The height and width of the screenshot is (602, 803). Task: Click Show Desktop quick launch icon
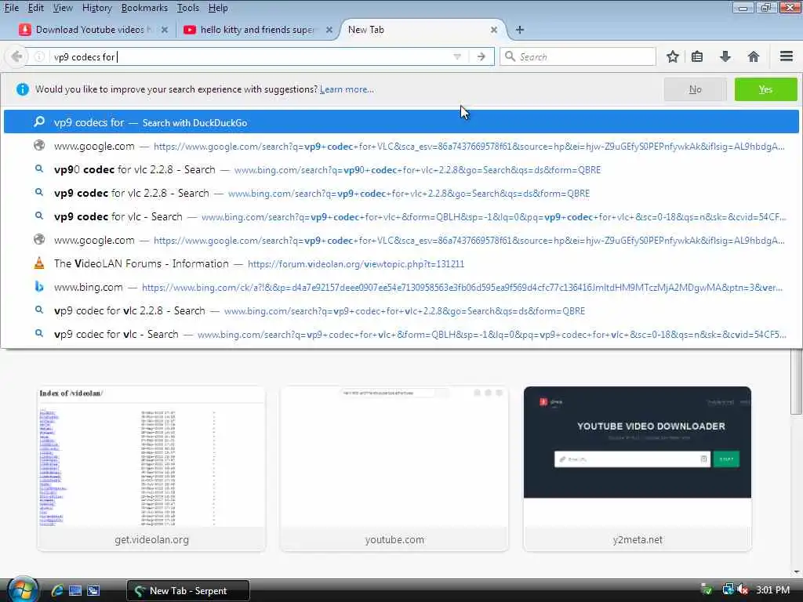pos(75,590)
